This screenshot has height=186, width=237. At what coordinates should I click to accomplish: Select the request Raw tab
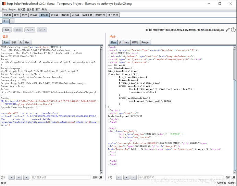click(6, 42)
